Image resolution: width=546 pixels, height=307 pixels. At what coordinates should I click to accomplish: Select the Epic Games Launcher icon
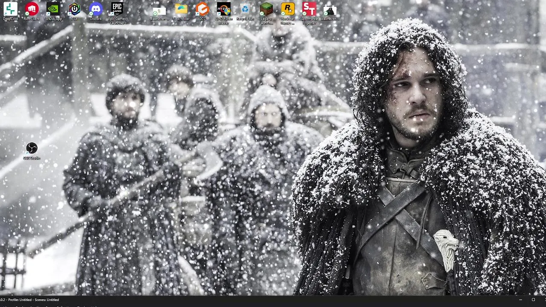tap(117, 13)
